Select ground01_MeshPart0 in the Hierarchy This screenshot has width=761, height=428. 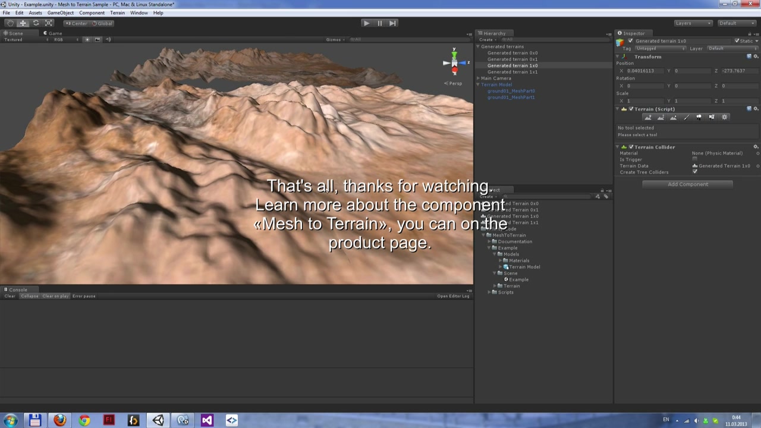point(511,90)
